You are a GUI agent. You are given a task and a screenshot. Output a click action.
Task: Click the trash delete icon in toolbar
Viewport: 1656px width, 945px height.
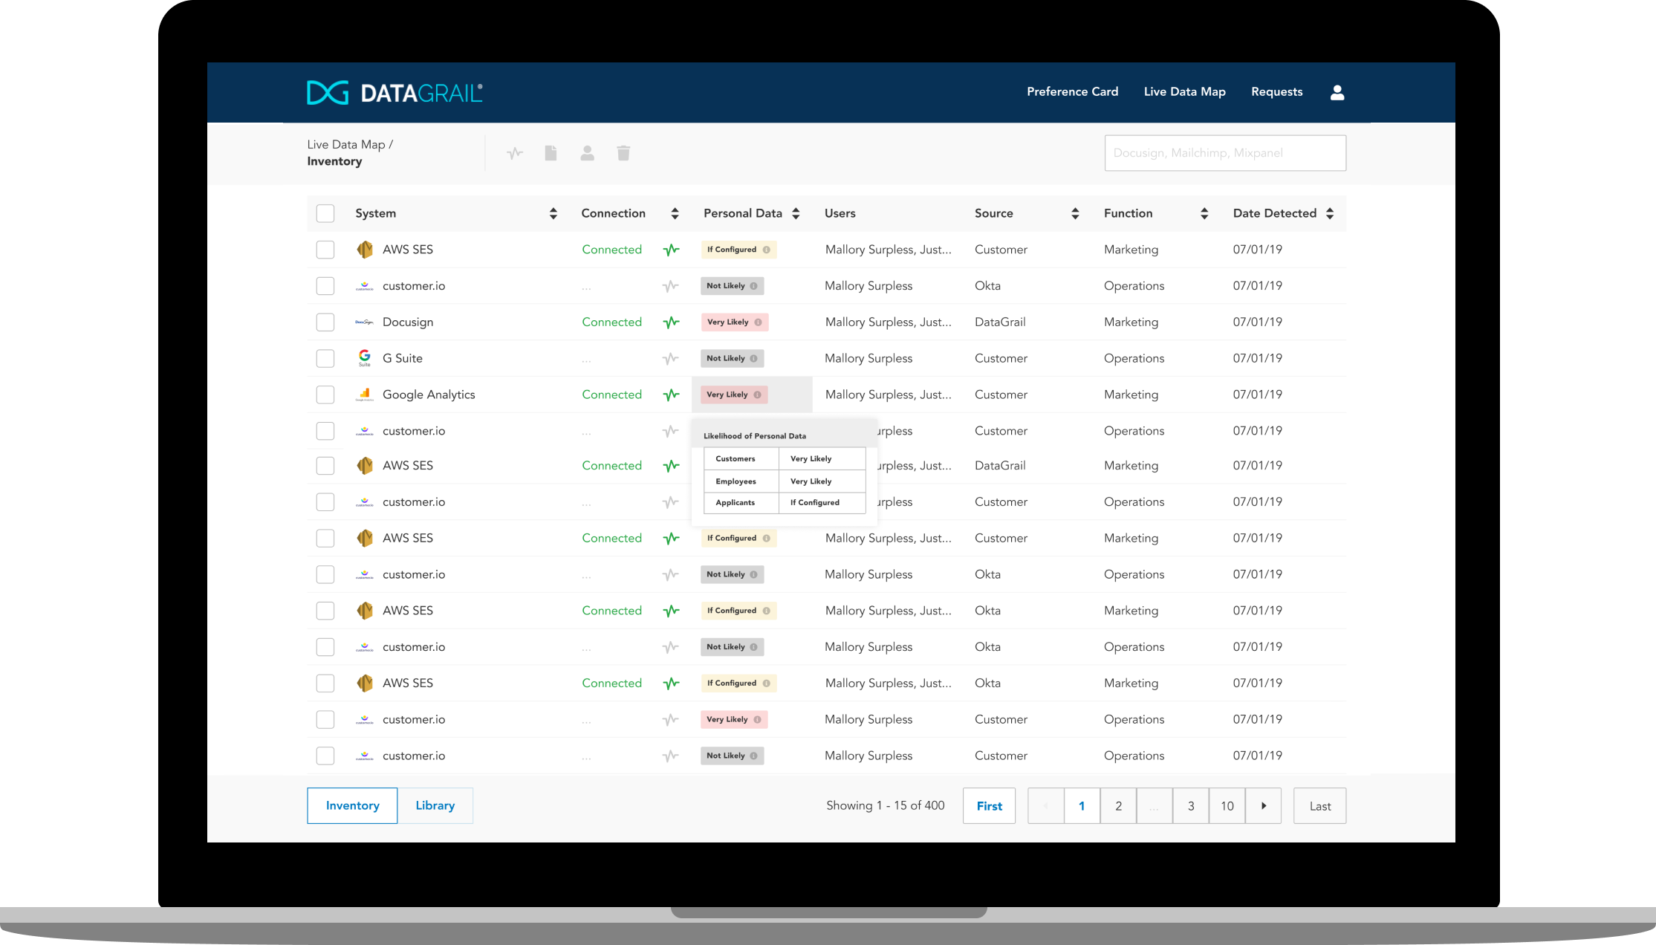coord(623,153)
